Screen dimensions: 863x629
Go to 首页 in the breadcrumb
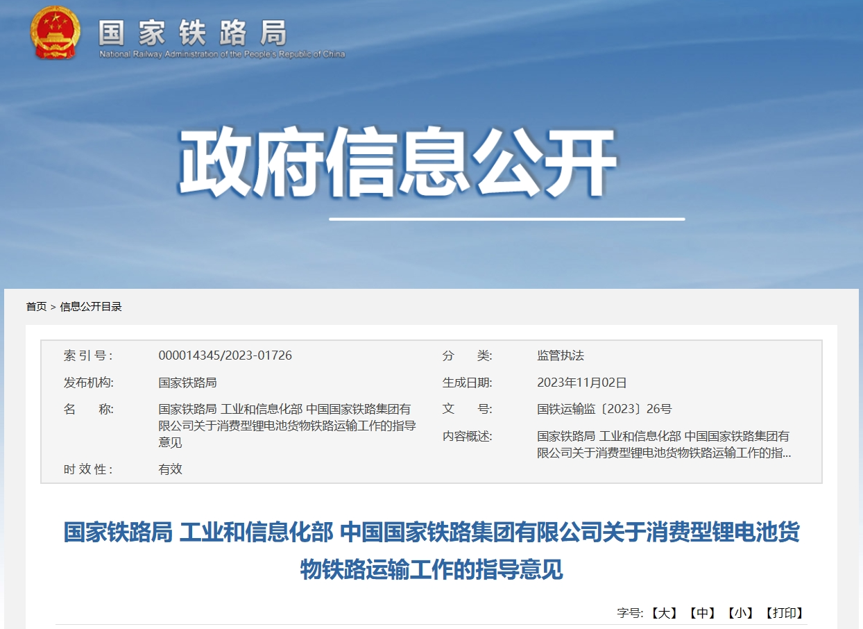tap(36, 306)
